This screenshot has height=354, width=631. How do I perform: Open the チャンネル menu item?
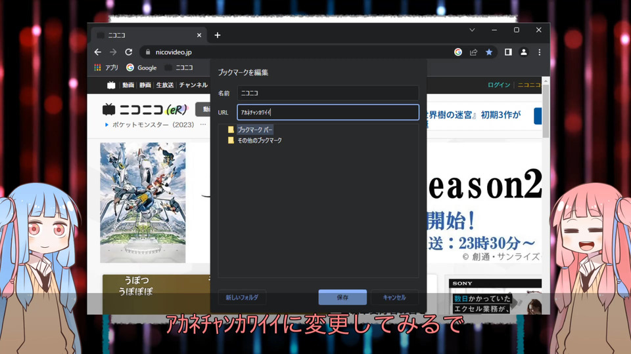click(x=193, y=85)
